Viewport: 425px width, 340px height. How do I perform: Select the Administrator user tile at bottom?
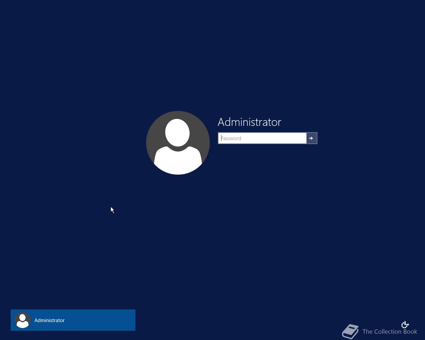73,320
